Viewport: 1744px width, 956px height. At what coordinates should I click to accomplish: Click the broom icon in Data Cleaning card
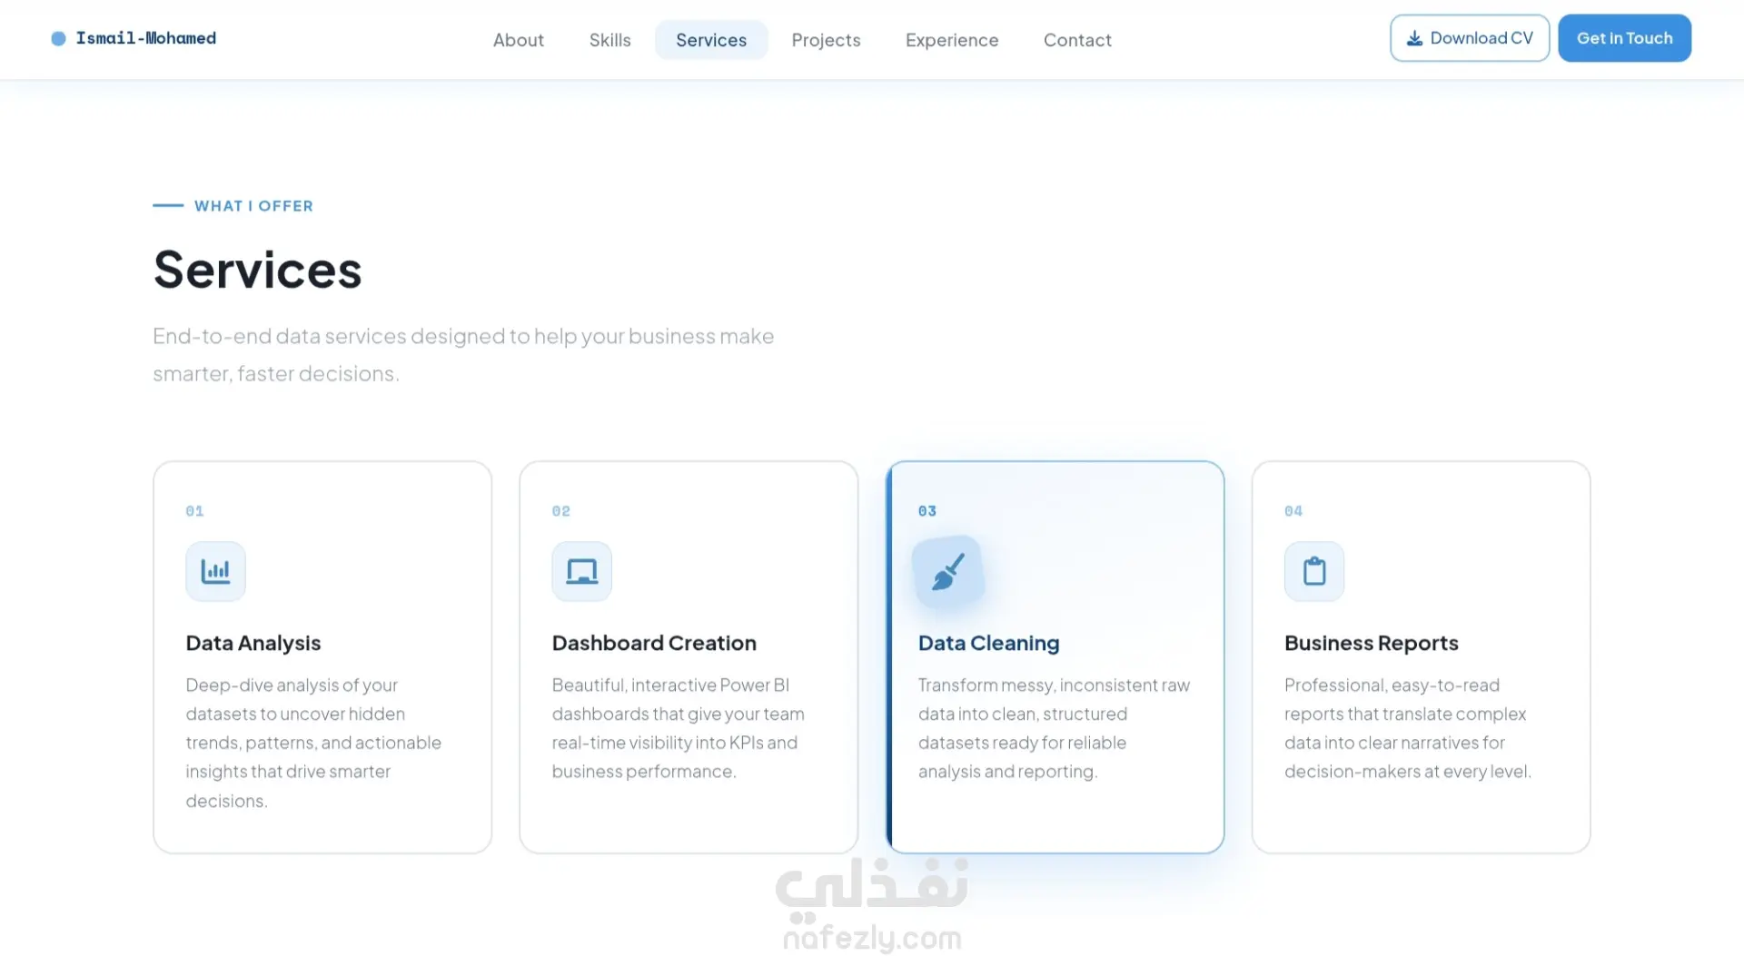[947, 572]
